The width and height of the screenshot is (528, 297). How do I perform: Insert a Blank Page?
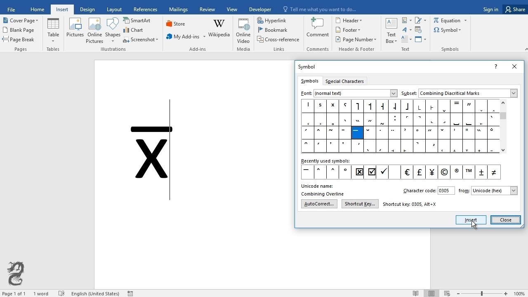coord(19,30)
